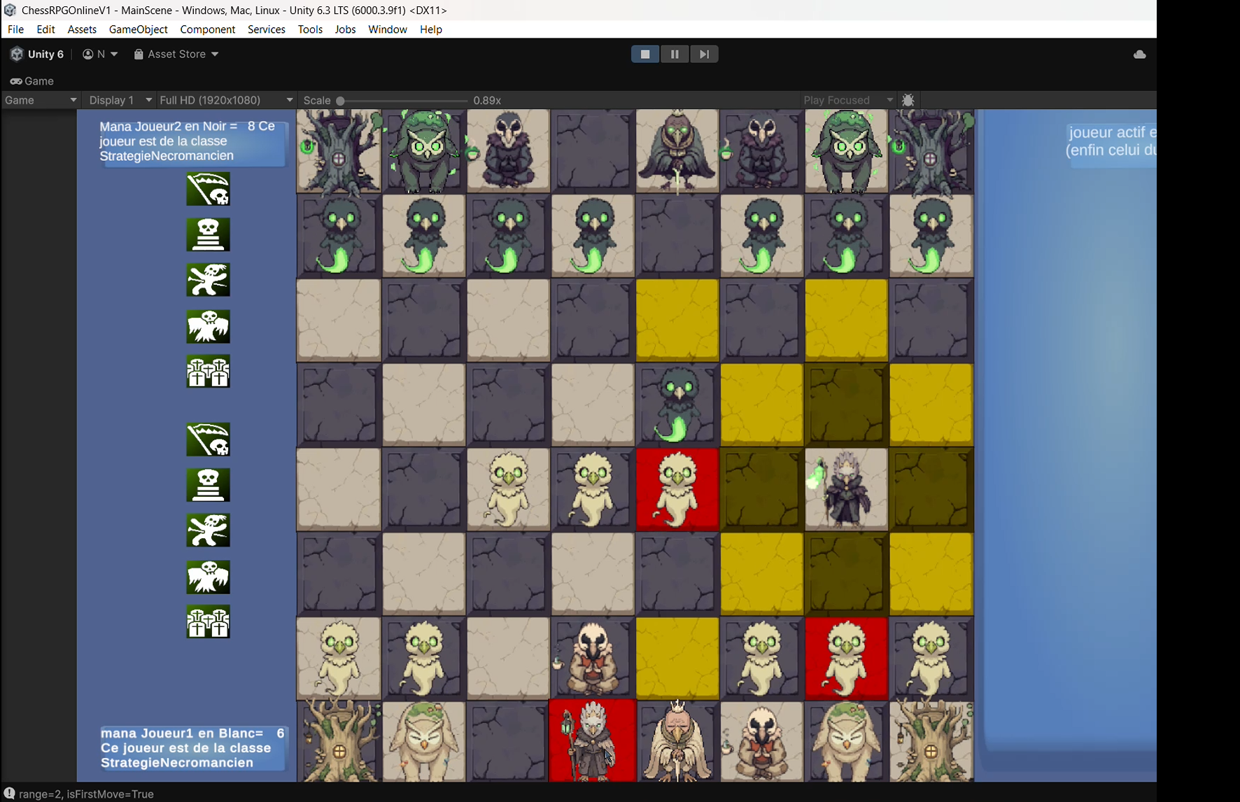Stop play mode with the stop button
This screenshot has width=1240, height=802.
click(x=645, y=54)
